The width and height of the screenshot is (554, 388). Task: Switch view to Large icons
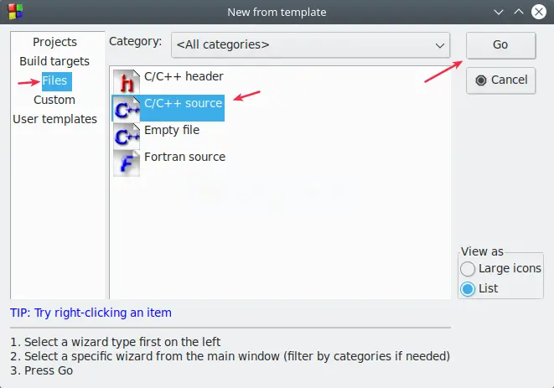(x=468, y=269)
